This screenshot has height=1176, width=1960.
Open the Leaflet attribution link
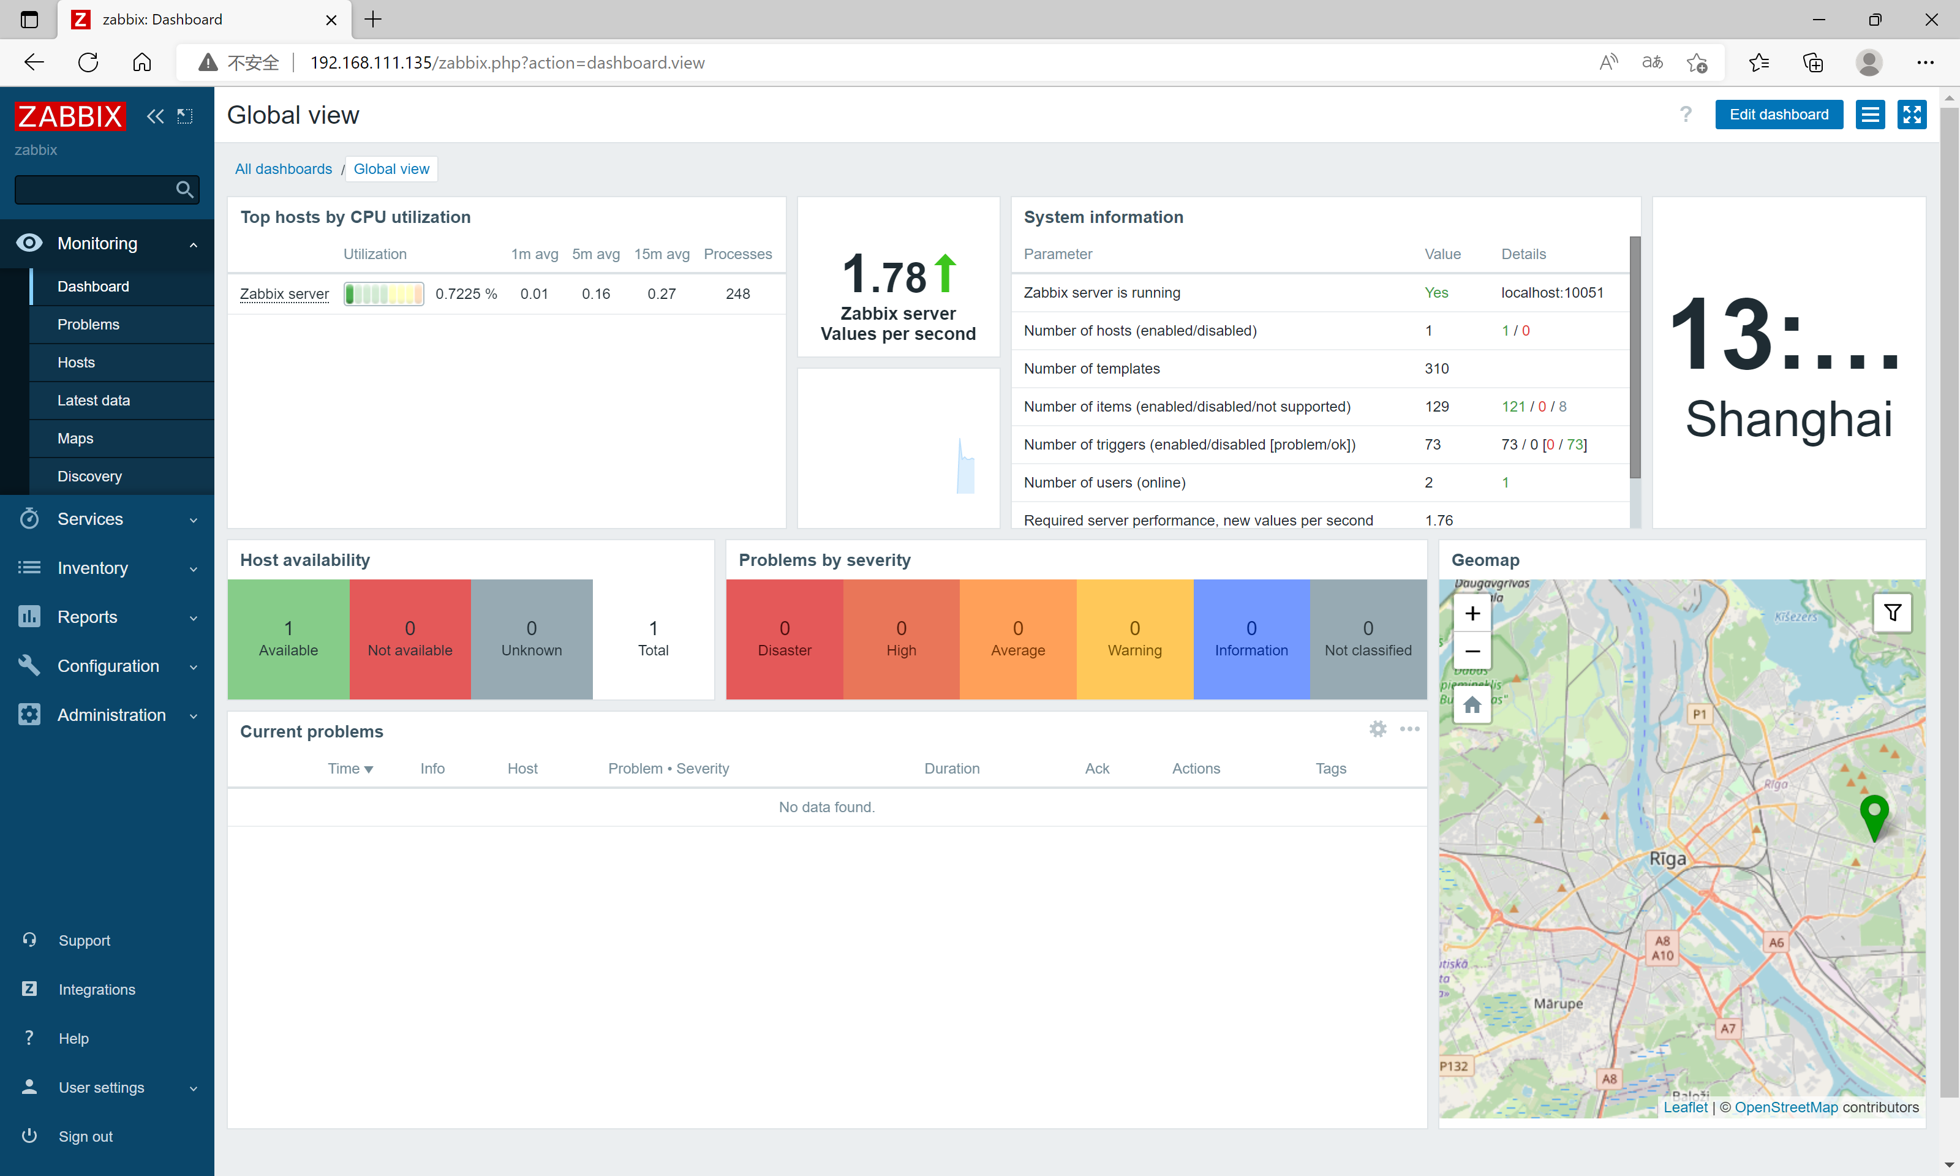point(1685,1107)
